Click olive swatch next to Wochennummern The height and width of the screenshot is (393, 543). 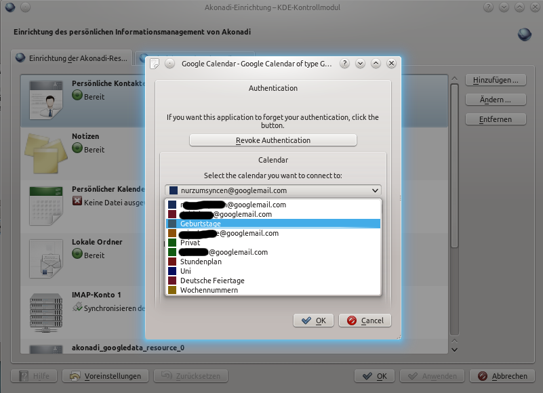click(172, 290)
